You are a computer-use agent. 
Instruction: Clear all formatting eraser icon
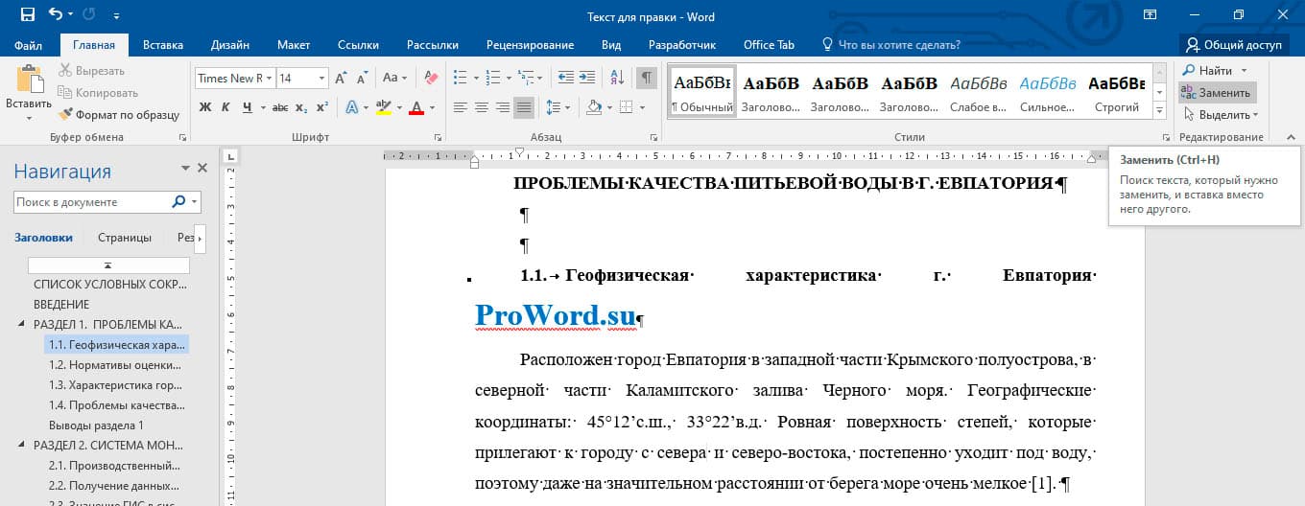[x=430, y=78]
